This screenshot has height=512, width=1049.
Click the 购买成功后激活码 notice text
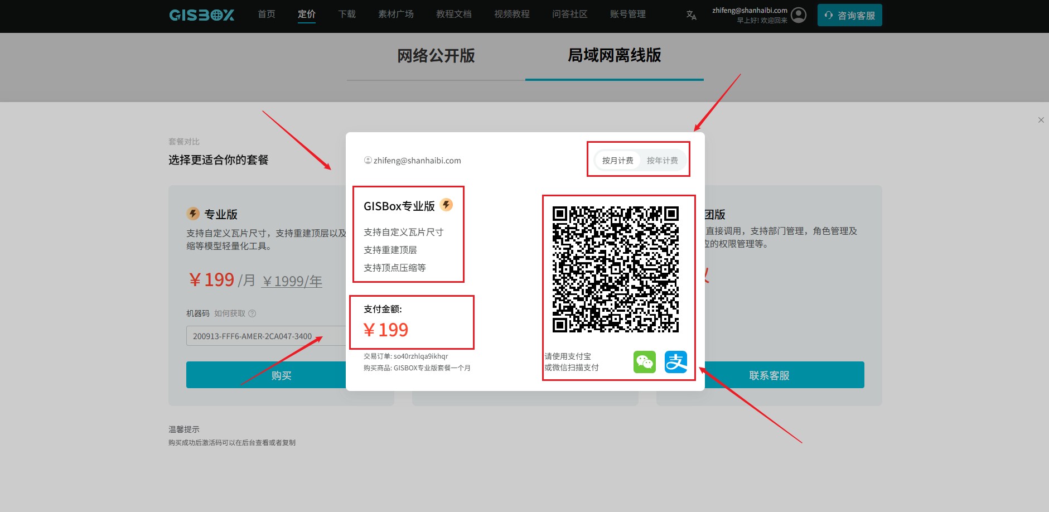tap(232, 442)
